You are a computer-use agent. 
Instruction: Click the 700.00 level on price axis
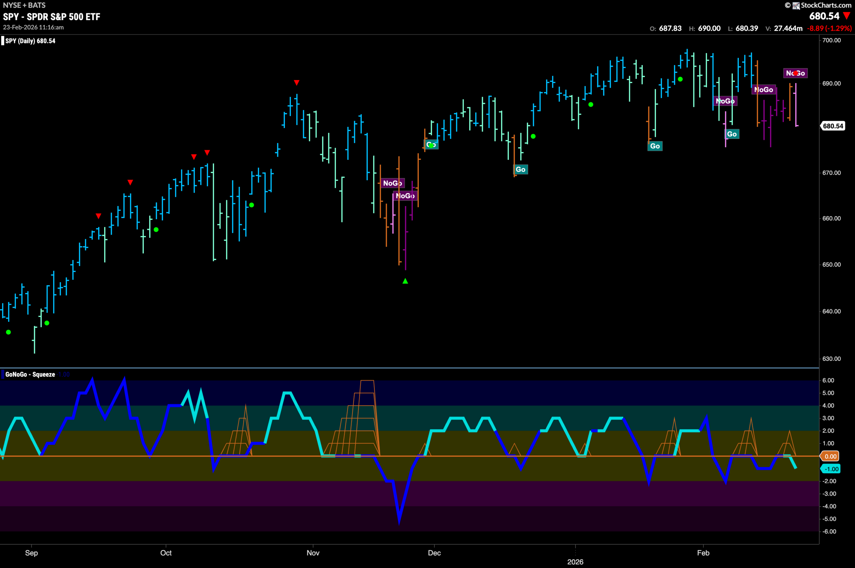tap(831, 40)
